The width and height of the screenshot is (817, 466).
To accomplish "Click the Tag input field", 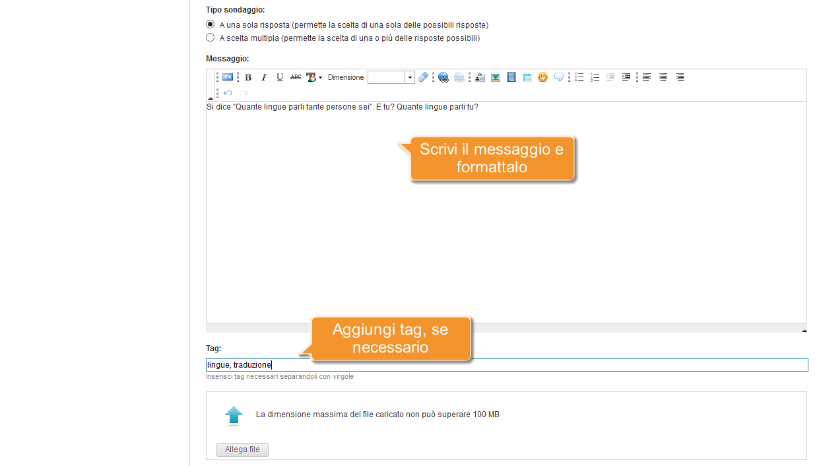I will 507,365.
